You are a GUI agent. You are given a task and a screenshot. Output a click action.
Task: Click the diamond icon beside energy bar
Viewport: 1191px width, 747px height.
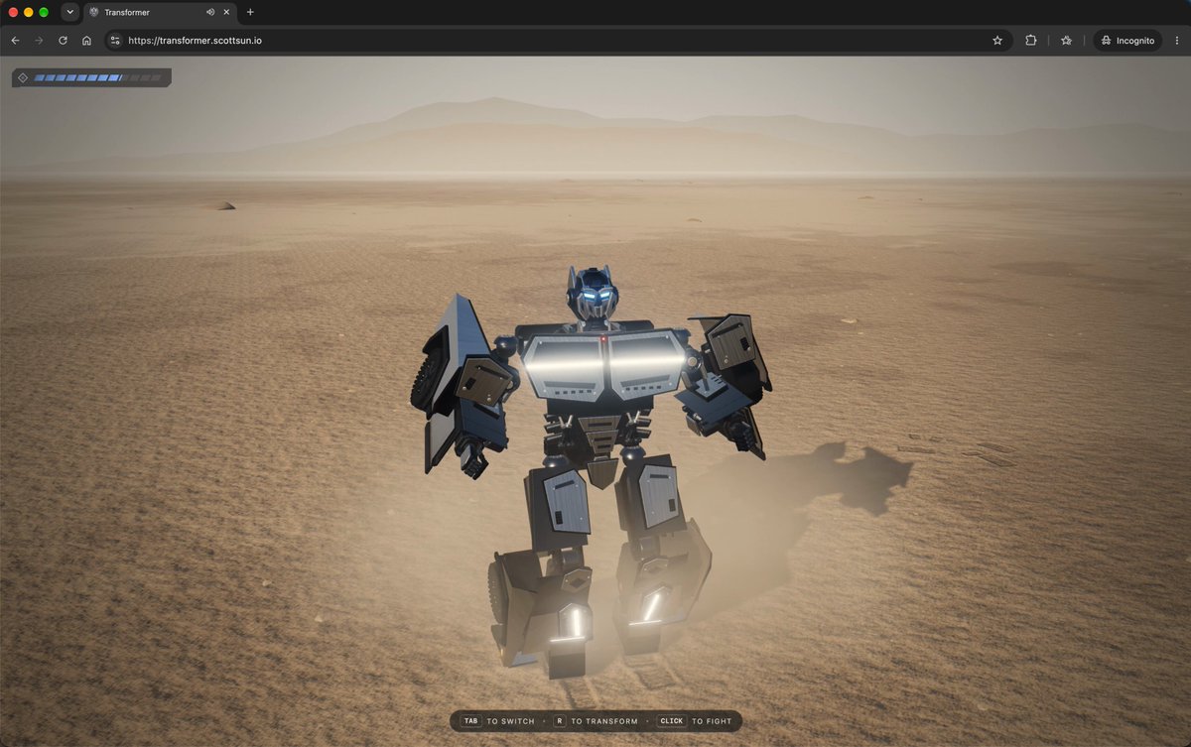tap(23, 77)
